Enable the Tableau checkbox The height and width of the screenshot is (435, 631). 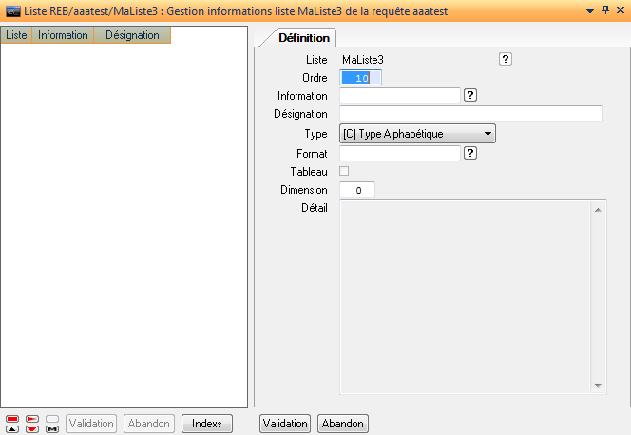pos(345,171)
